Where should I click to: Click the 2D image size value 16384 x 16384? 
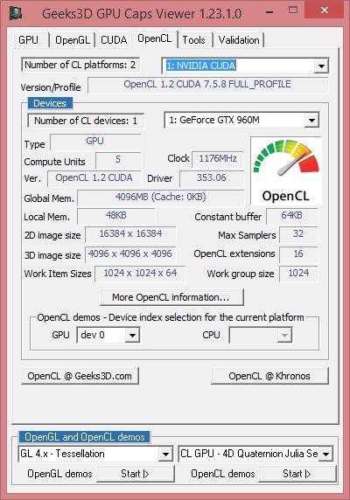[x=130, y=234]
